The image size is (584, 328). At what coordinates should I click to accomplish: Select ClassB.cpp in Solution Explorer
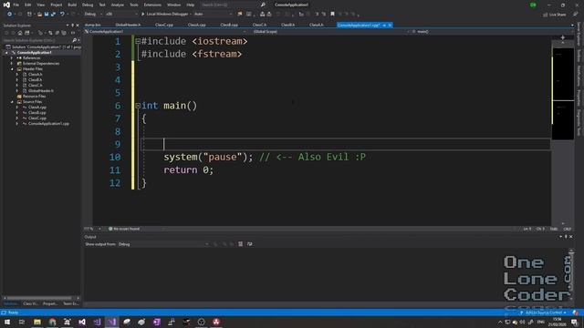click(36, 112)
